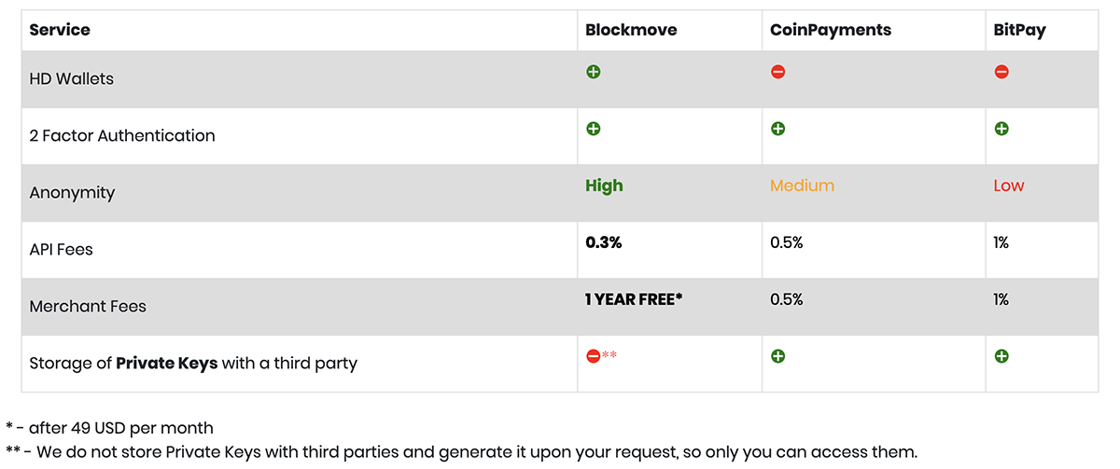The height and width of the screenshot is (469, 1120).
Task: Click Blockmove Private Keys red minus icon
Action: tap(593, 356)
